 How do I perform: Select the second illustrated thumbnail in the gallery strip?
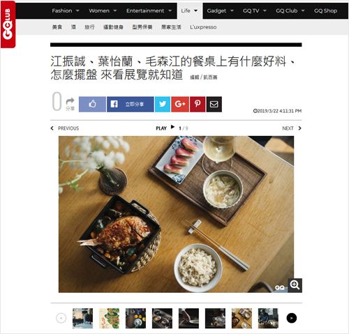109,318
